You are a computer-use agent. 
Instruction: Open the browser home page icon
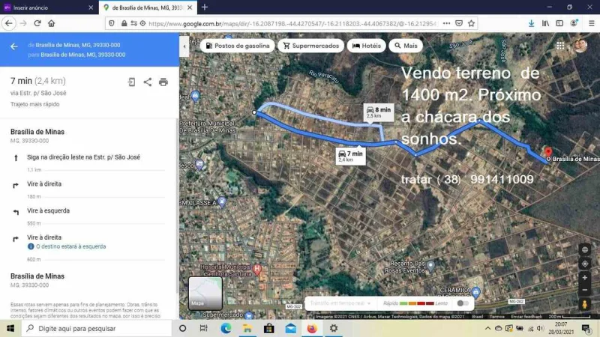pos(51,23)
